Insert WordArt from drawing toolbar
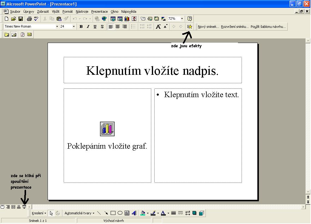 click(x=134, y=213)
